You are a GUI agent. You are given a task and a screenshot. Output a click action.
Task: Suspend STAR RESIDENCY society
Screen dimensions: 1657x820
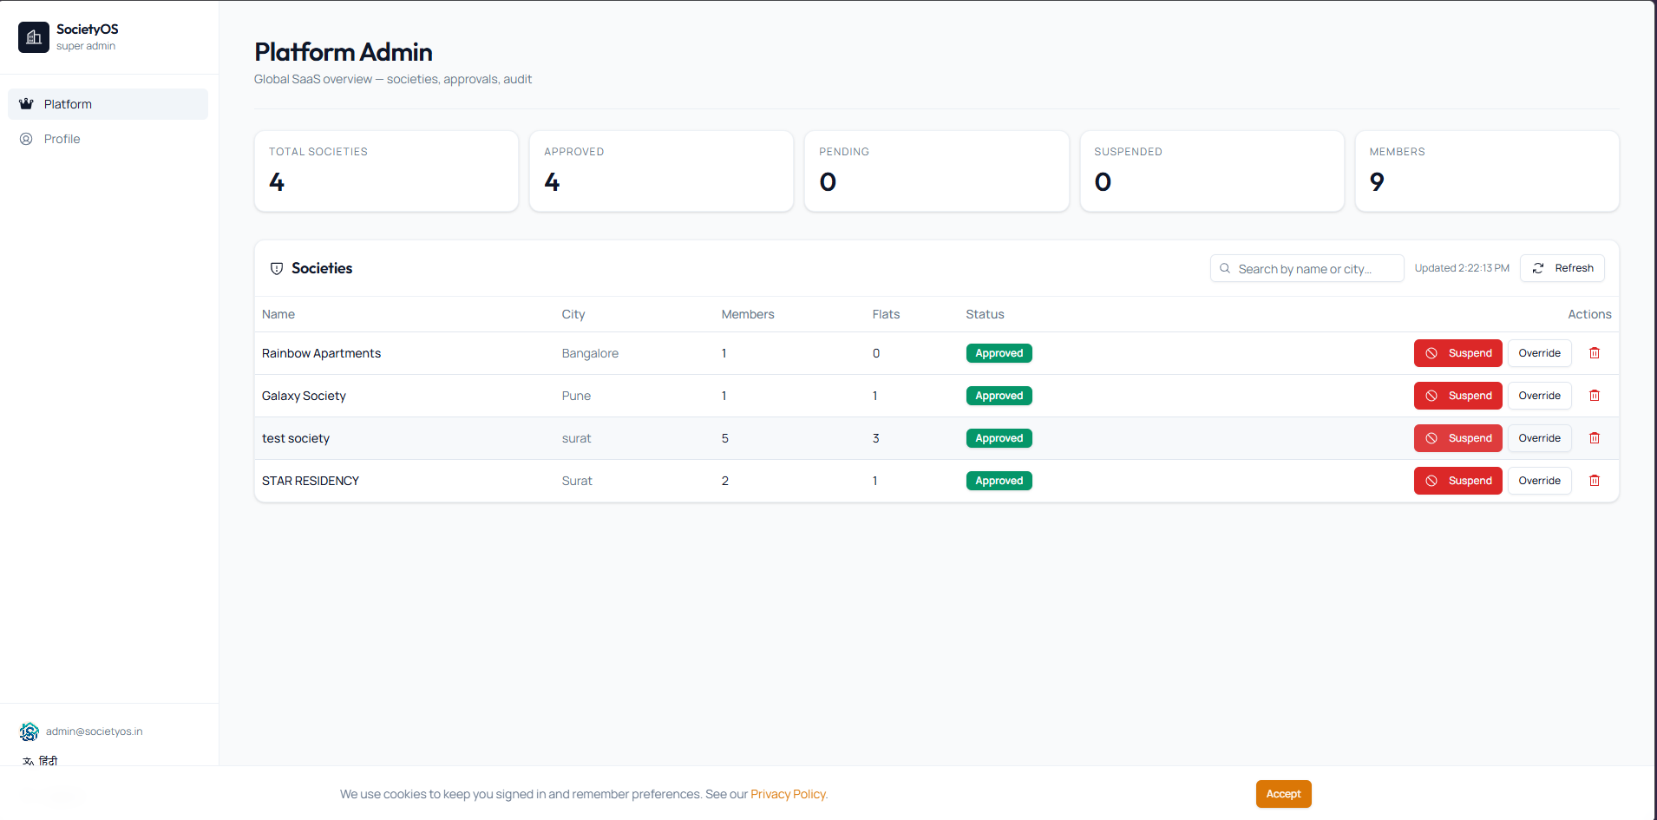(1457, 481)
